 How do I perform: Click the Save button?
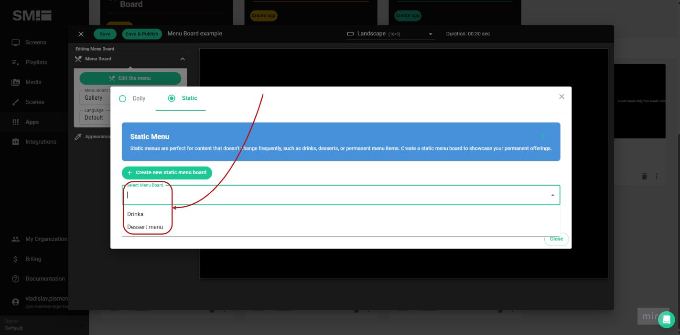click(105, 34)
